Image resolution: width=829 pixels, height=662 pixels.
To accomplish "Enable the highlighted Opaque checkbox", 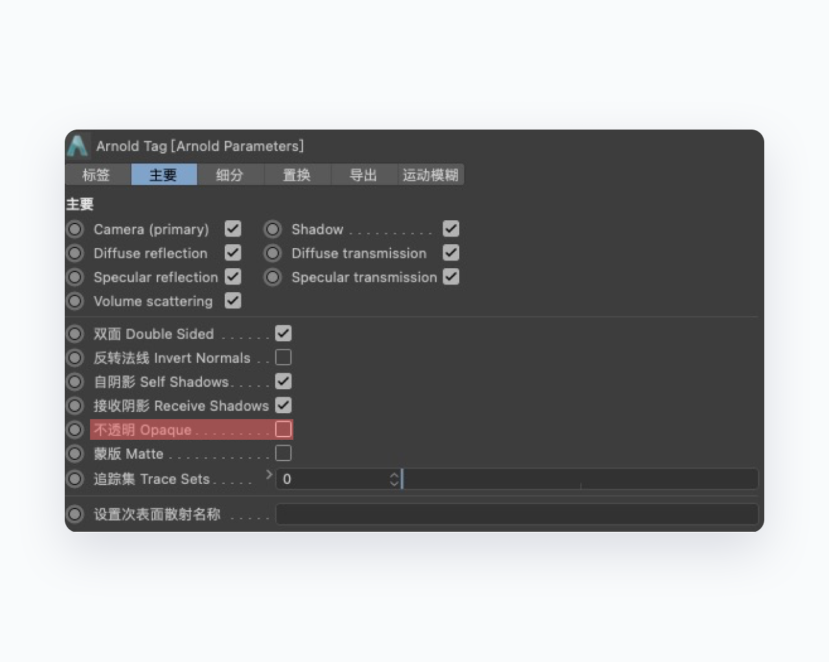I will [284, 429].
